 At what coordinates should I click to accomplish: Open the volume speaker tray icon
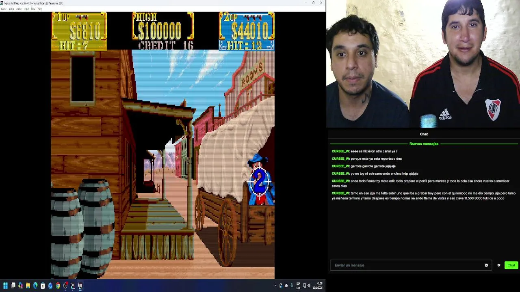tap(309, 286)
